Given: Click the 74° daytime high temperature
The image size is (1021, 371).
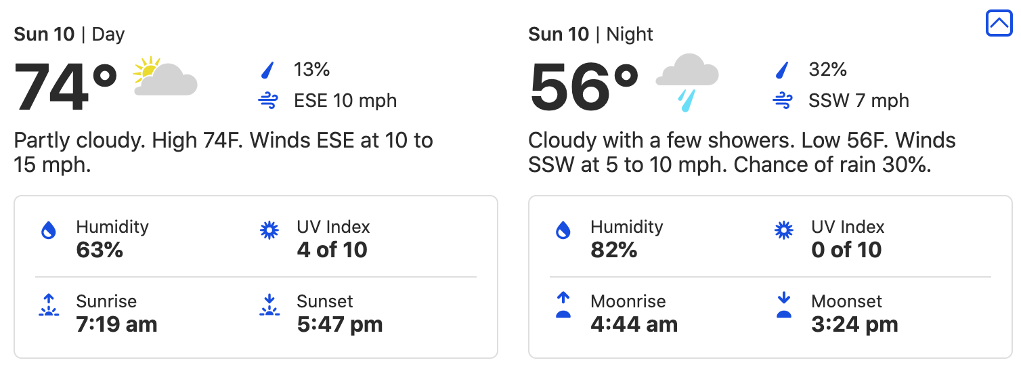Looking at the screenshot, I should (x=66, y=87).
